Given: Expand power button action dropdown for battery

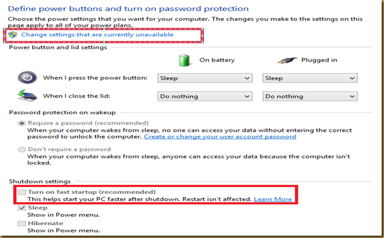Looking at the screenshot, I should pos(205,78).
